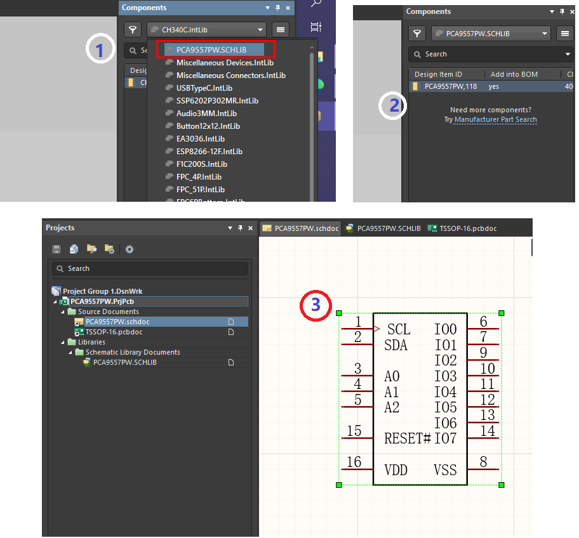The image size is (579, 538).
Task: Select ESP8266-12F.IntLib library
Action: pyautogui.click(x=210, y=152)
